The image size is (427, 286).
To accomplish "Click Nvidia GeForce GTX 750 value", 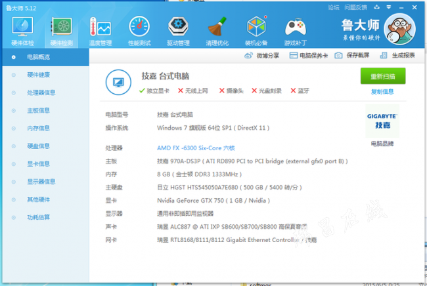I will (213, 201).
